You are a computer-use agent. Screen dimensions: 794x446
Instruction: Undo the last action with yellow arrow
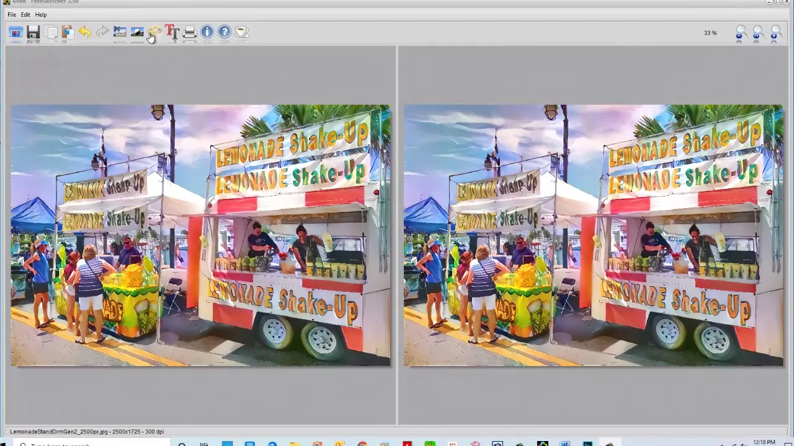pos(85,32)
